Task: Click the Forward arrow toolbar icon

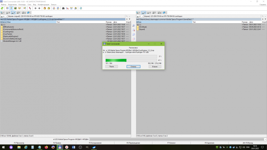Action: point(39,8)
